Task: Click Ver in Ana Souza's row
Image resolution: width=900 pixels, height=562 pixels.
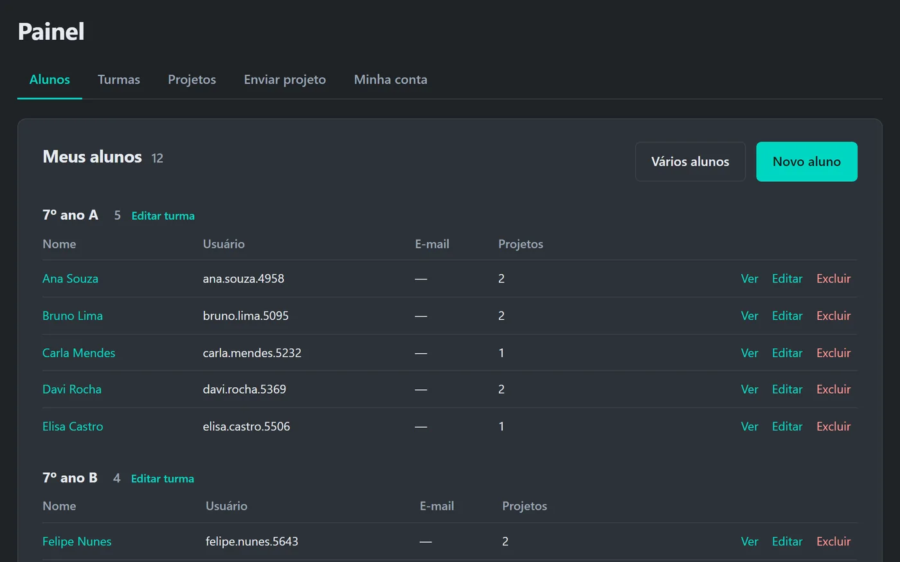Action: 750,279
